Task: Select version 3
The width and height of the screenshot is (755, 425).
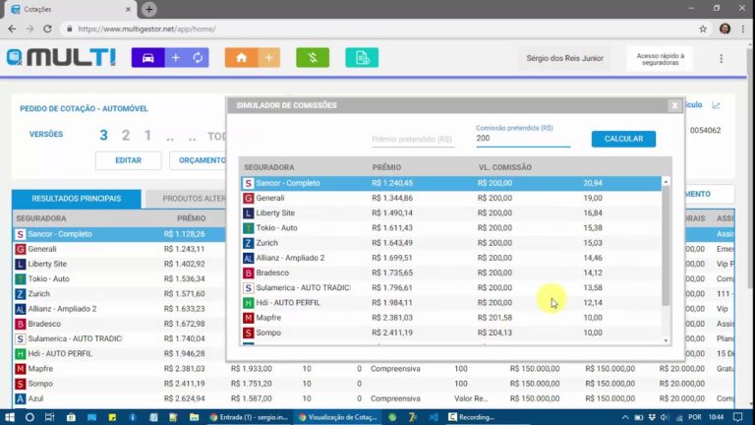Action: [x=103, y=136]
